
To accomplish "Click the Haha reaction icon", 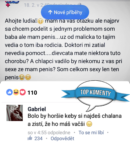I will coord(16,92).
